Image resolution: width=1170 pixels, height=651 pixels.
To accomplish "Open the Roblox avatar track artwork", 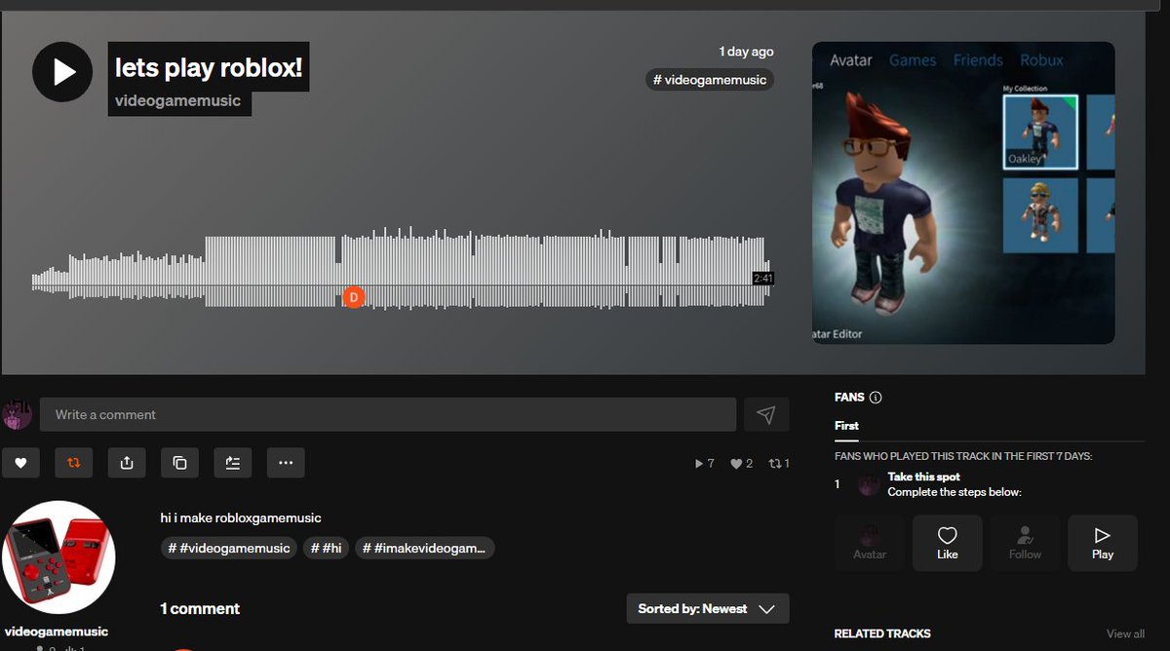I will pyautogui.click(x=963, y=193).
